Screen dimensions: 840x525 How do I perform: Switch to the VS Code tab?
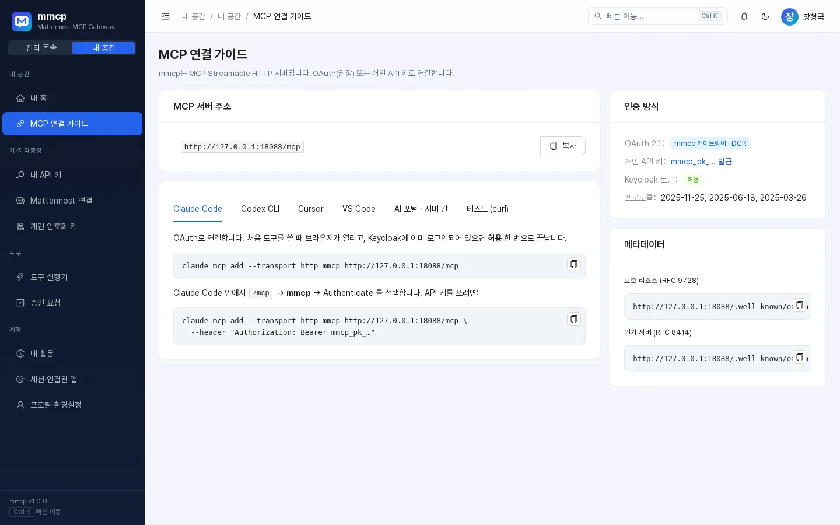pos(359,209)
